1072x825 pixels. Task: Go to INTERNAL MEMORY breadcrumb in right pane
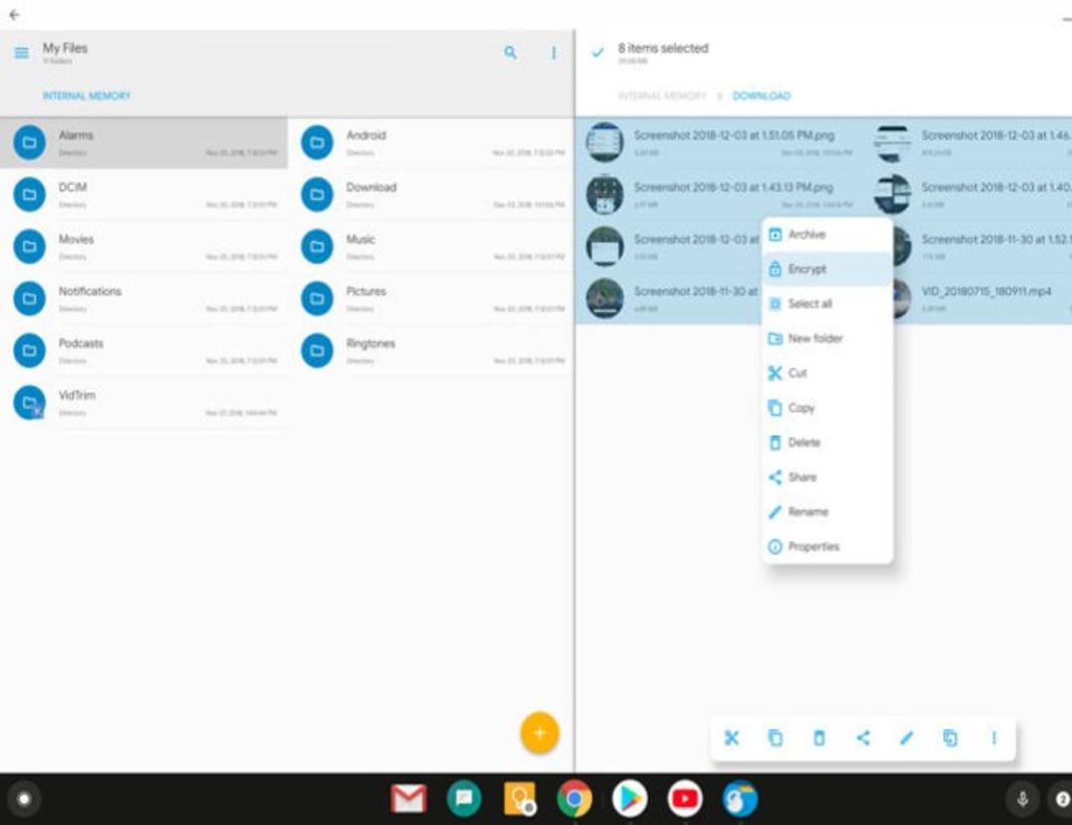click(x=661, y=95)
